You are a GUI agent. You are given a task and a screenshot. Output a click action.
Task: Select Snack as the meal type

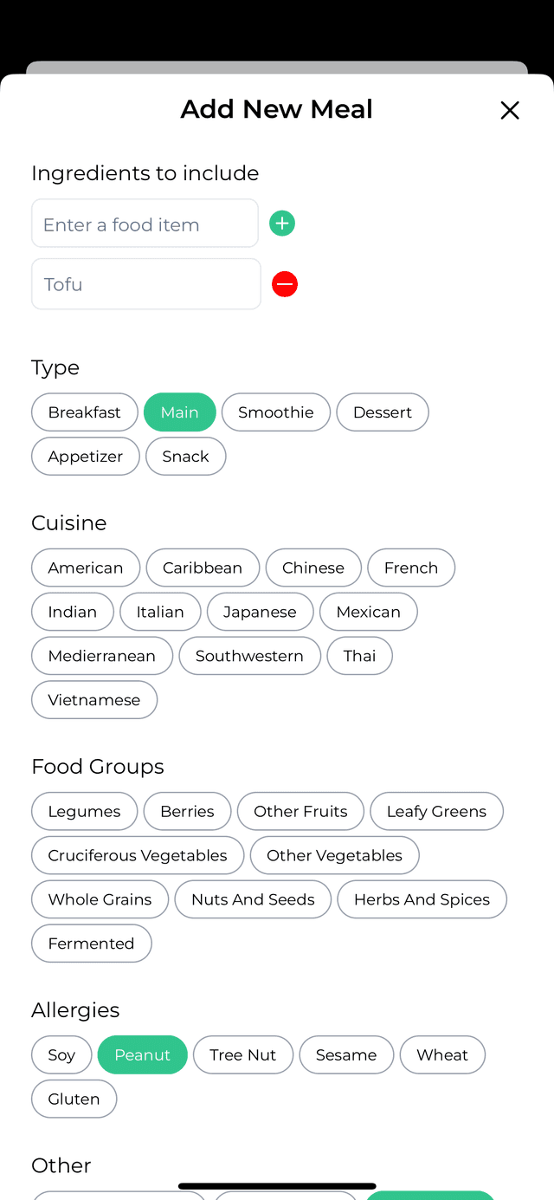185,456
